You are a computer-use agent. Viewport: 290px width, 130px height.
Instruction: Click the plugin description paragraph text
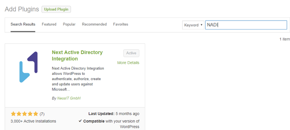tap(78, 79)
